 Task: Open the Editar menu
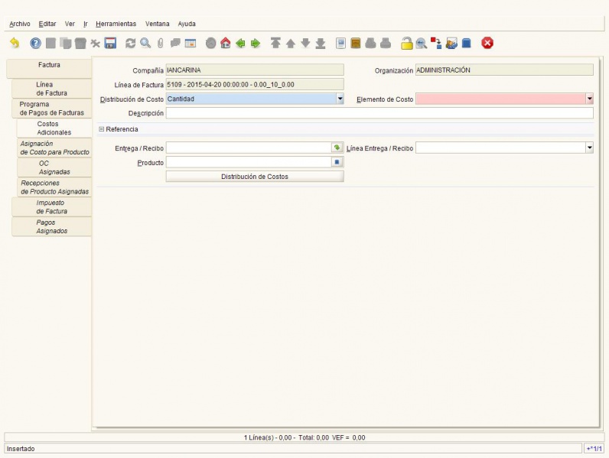[47, 24]
